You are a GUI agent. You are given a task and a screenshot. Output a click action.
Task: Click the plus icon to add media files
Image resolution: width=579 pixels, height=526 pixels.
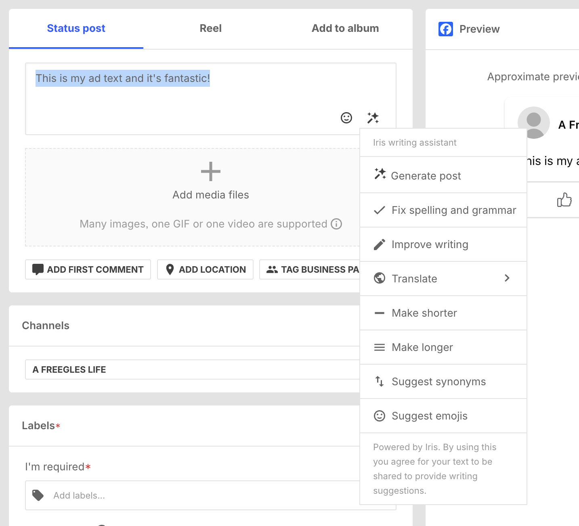[210, 172]
